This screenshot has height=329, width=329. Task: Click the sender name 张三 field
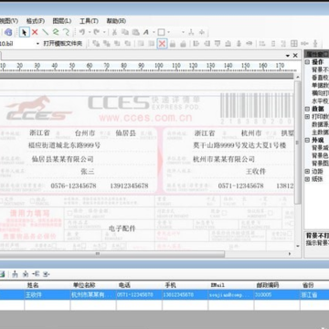88,172
